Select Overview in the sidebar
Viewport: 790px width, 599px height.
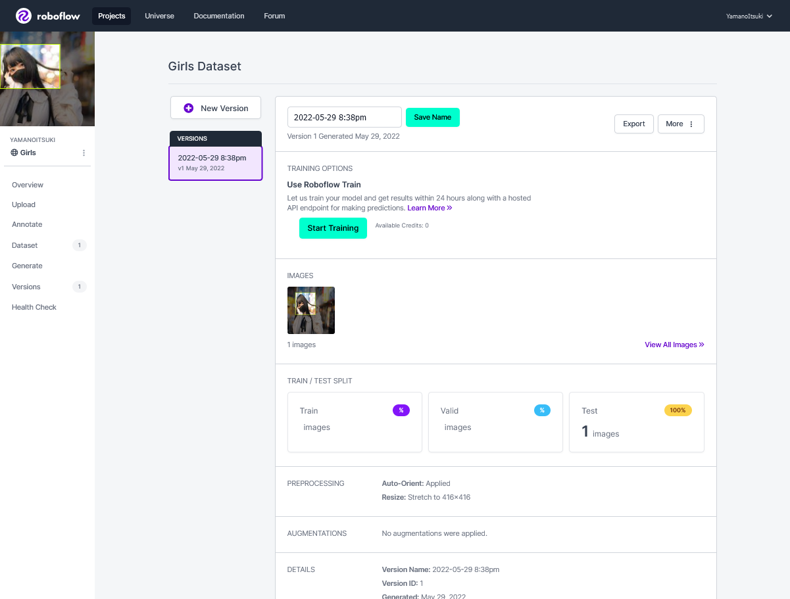point(28,185)
